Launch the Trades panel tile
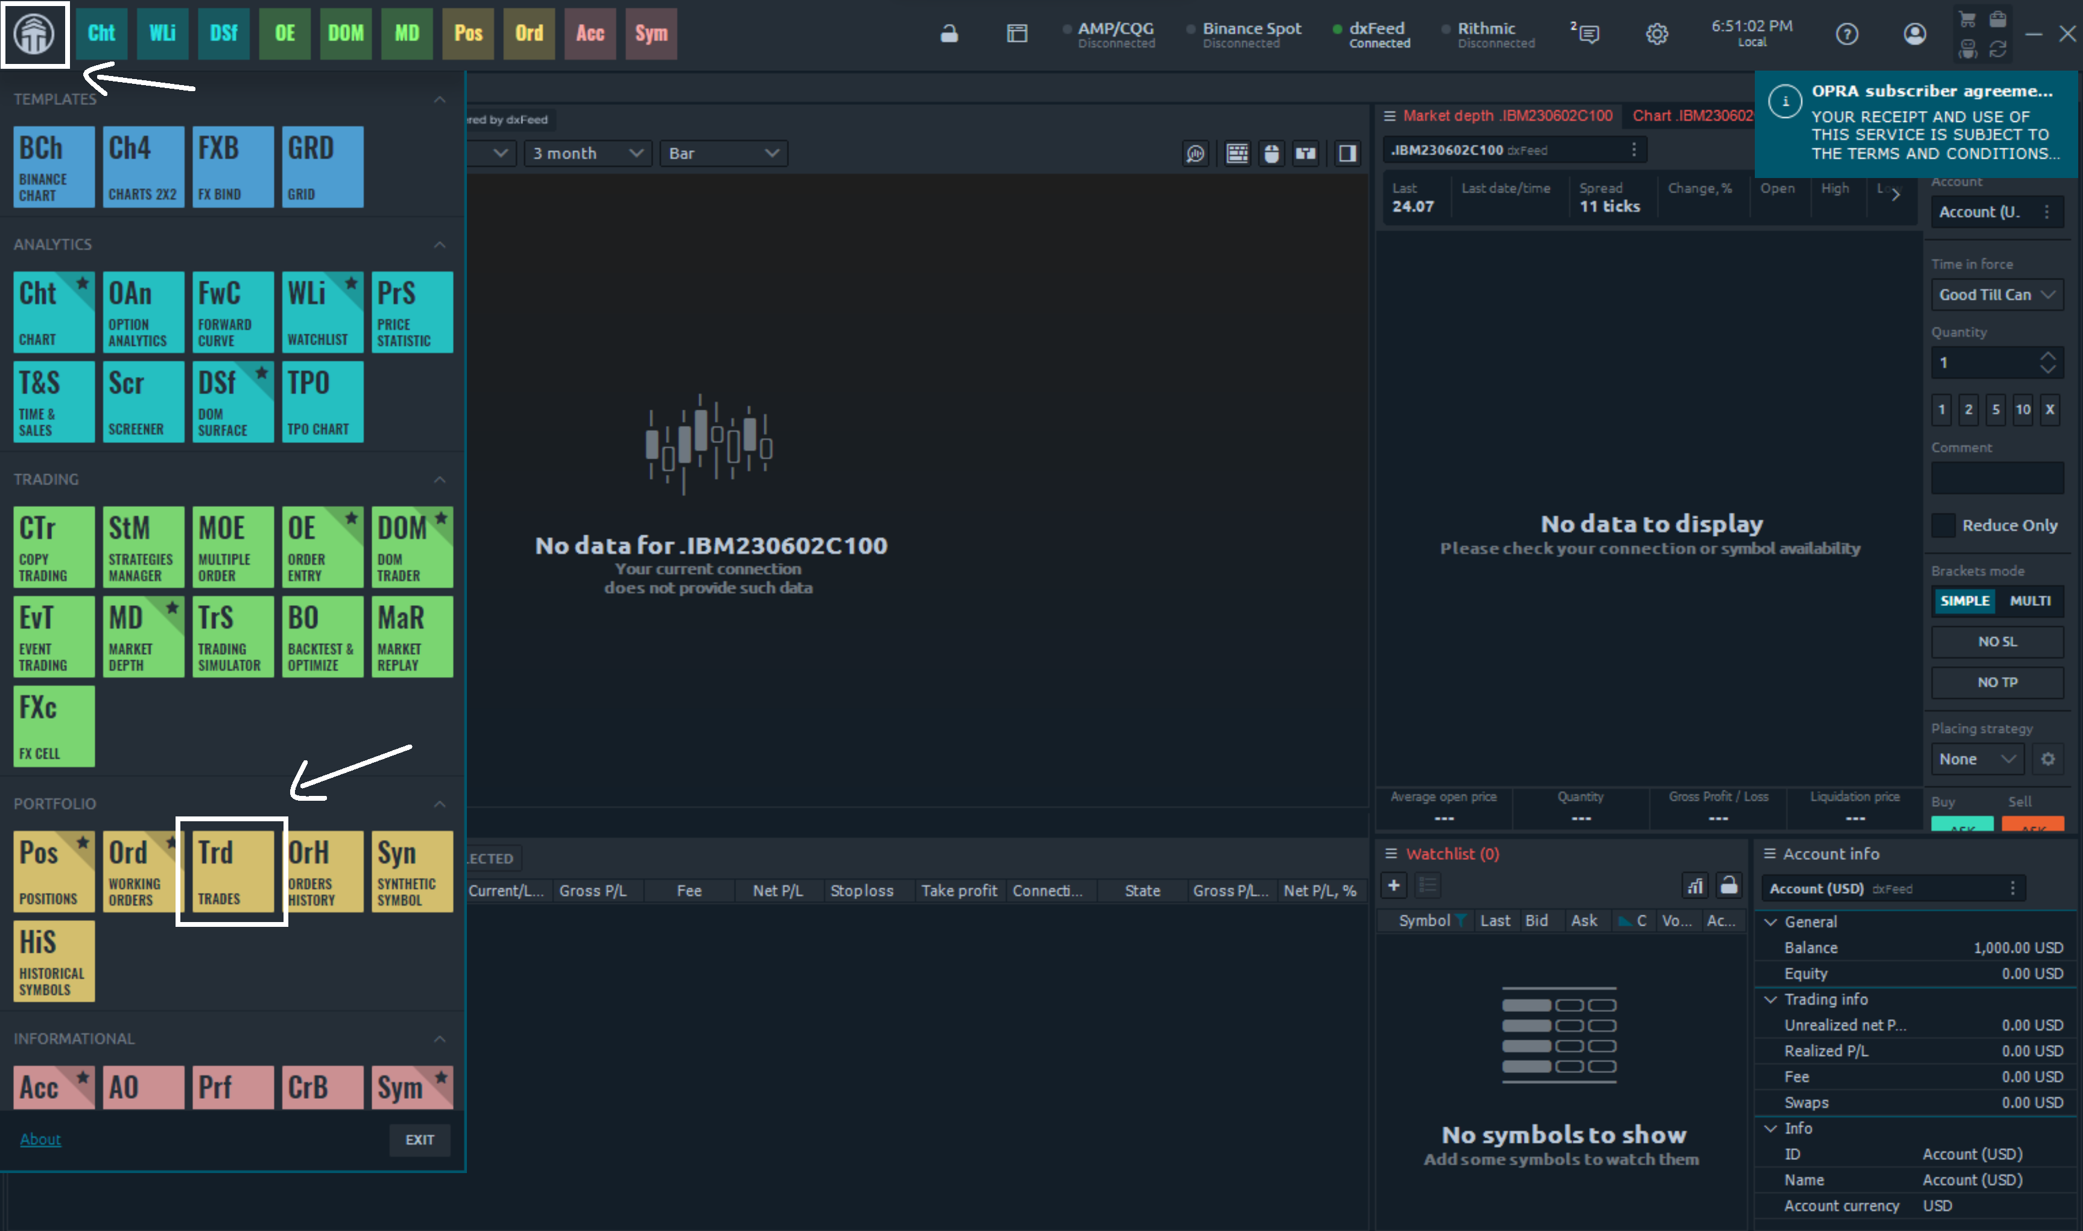 [232, 871]
